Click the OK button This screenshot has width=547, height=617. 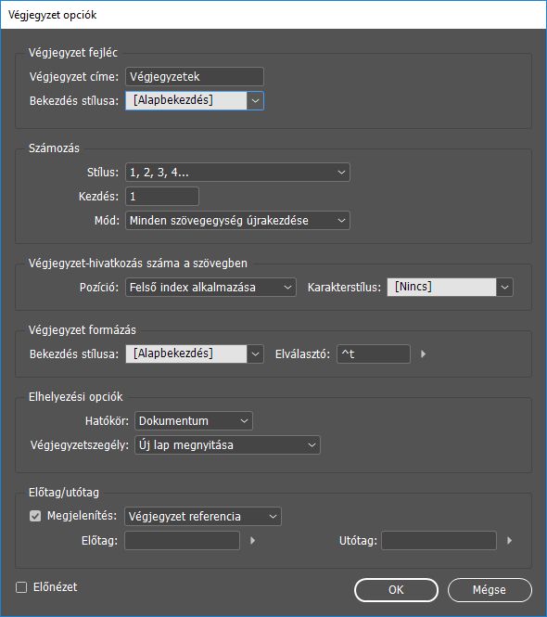pyautogui.click(x=396, y=590)
